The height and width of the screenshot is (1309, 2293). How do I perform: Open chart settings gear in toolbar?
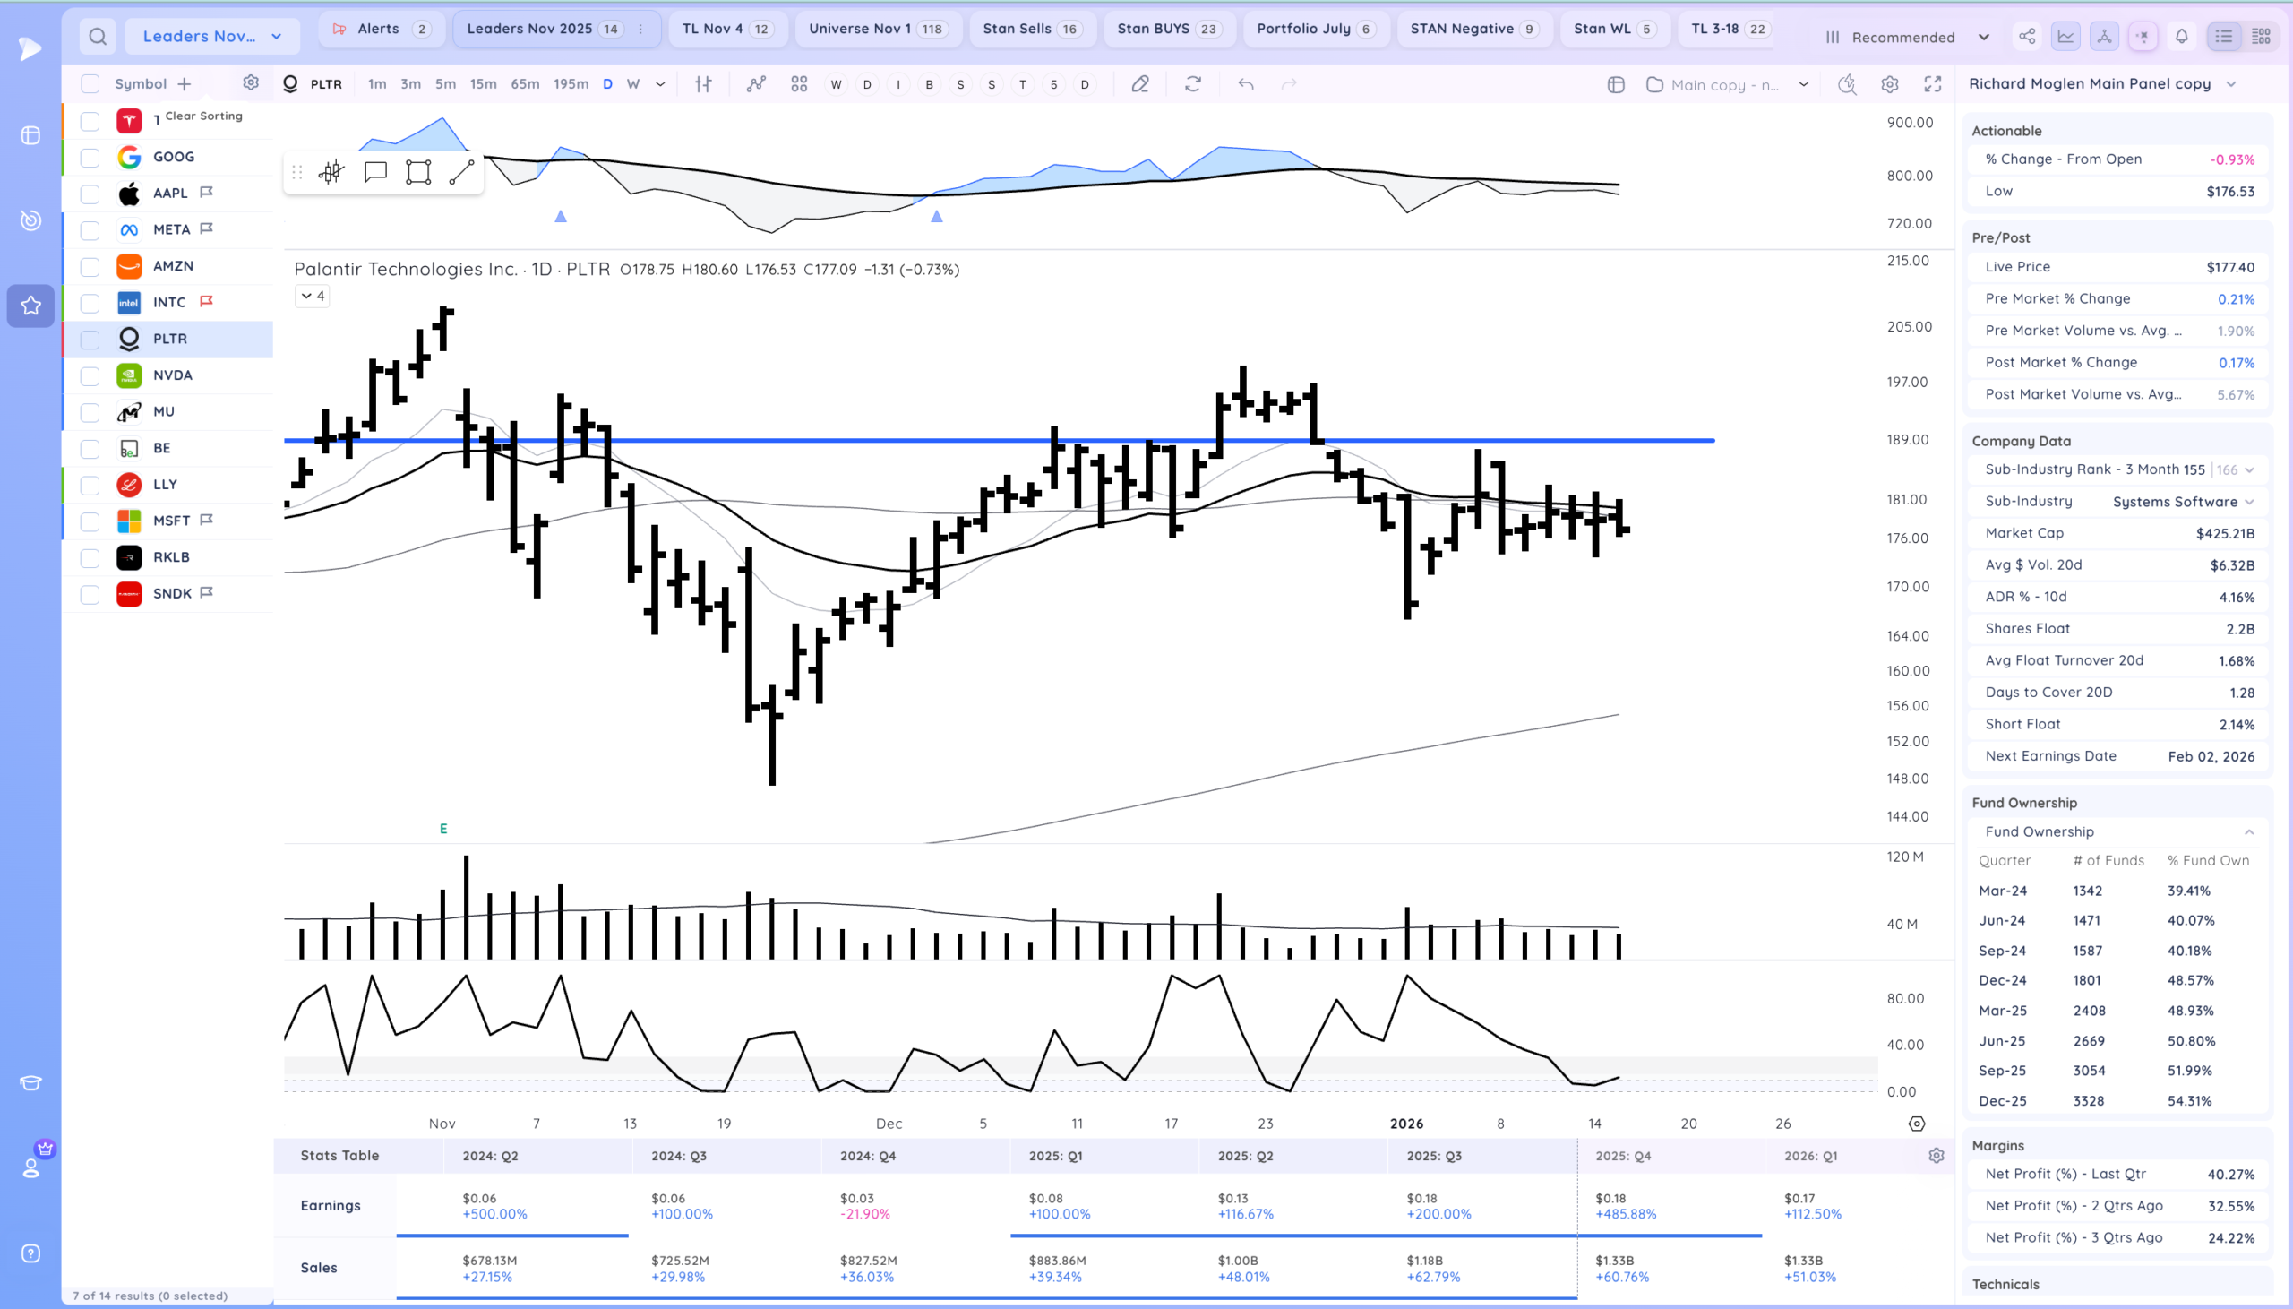[1890, 84]
